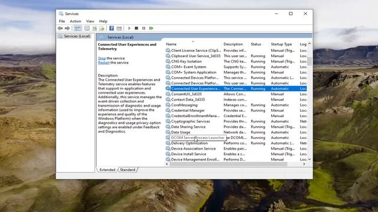
Task: Click the vertical scrollbar down arrow
Action: coord(309,159)
